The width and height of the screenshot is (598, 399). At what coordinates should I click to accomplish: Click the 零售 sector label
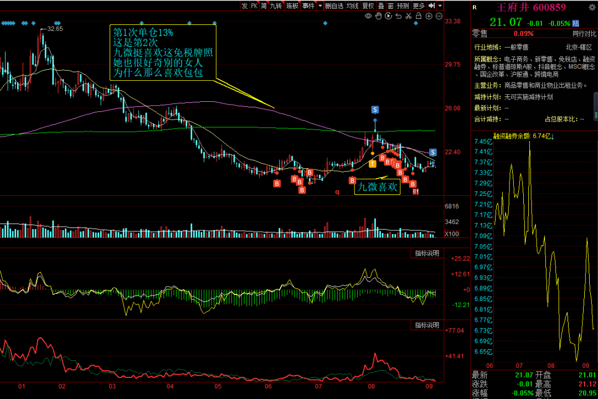[x=480, y=34]
